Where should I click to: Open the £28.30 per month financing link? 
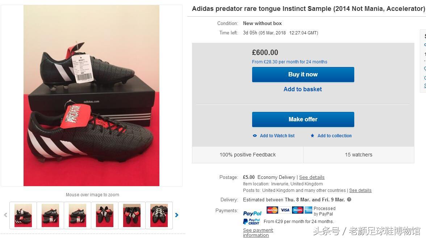(x=289, y=62)
